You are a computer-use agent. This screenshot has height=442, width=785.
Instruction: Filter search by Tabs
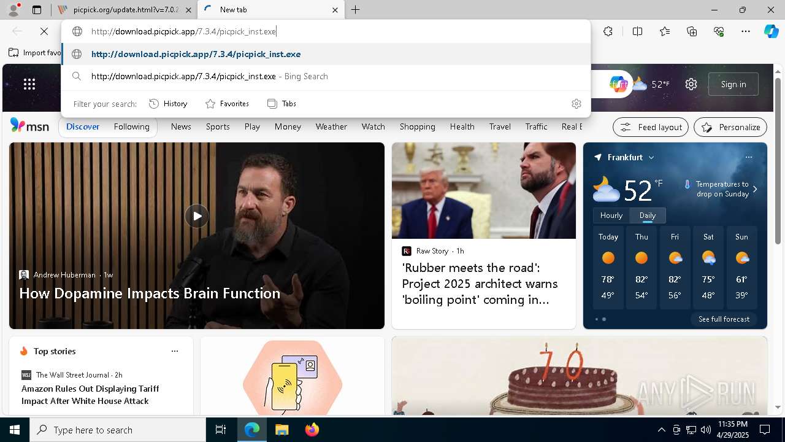(282, 104)
